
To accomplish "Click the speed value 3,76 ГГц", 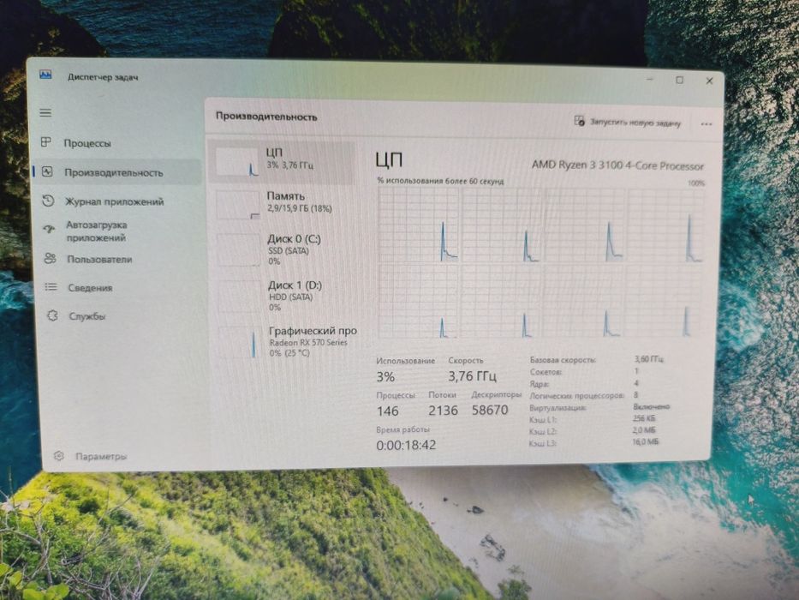I will [x=473, y=376].
